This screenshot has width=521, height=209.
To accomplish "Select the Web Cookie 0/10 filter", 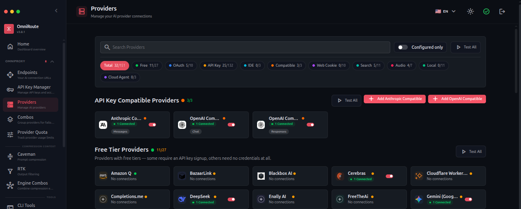I will (329, 65).
